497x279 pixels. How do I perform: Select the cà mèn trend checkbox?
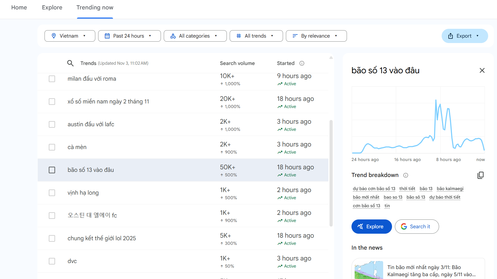(52, 147)
